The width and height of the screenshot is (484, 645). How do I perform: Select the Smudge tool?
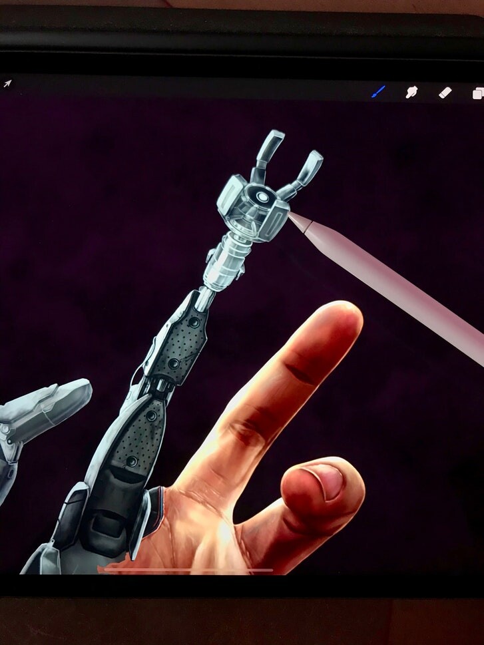tap(411, 92)
